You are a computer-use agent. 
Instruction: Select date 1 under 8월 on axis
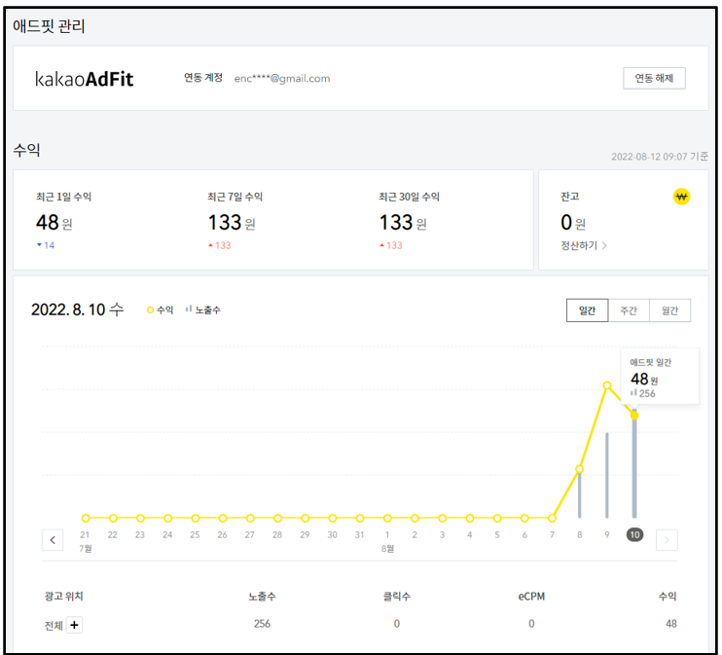click(387, 534)
